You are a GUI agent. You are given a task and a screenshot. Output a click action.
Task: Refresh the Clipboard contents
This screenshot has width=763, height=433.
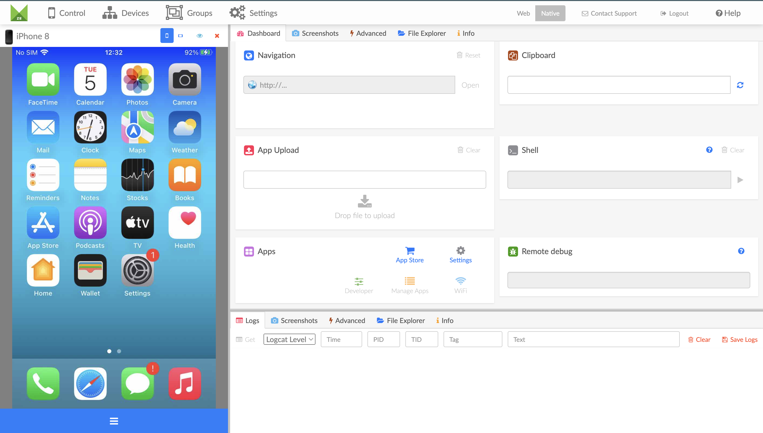tap(740, 85)
